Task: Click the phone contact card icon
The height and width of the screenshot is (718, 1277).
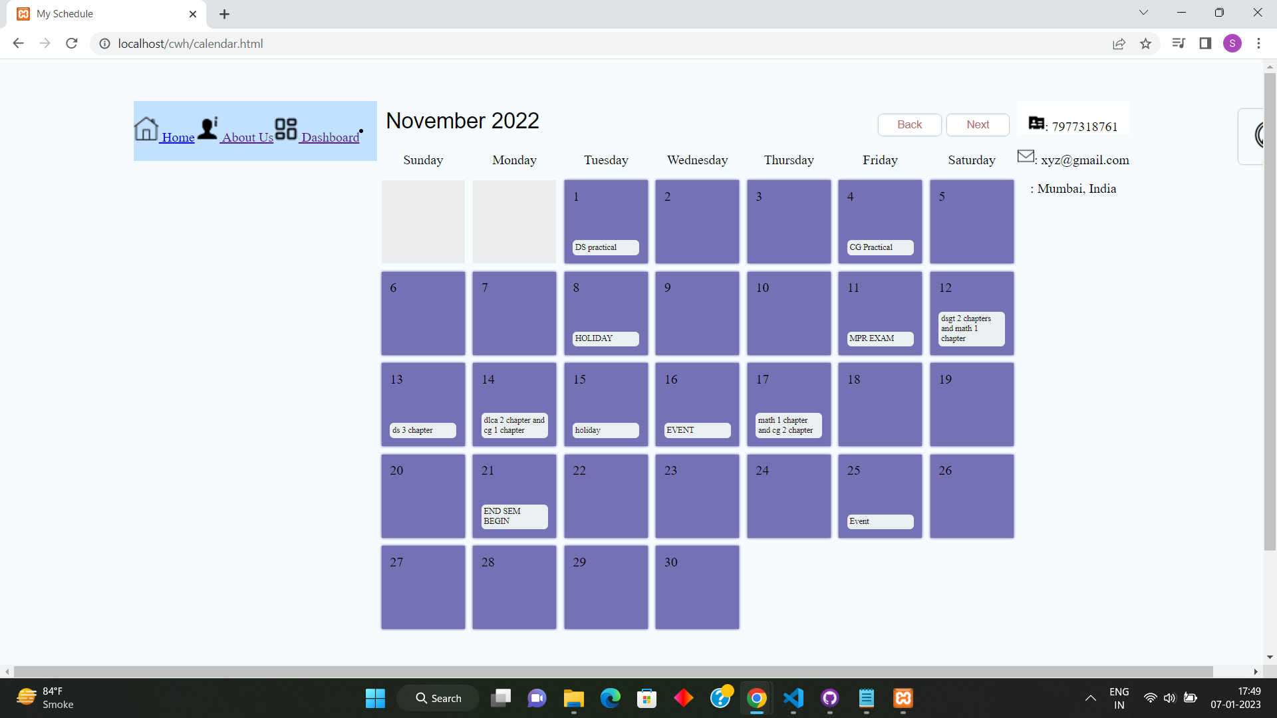Action: (1036, 123)
